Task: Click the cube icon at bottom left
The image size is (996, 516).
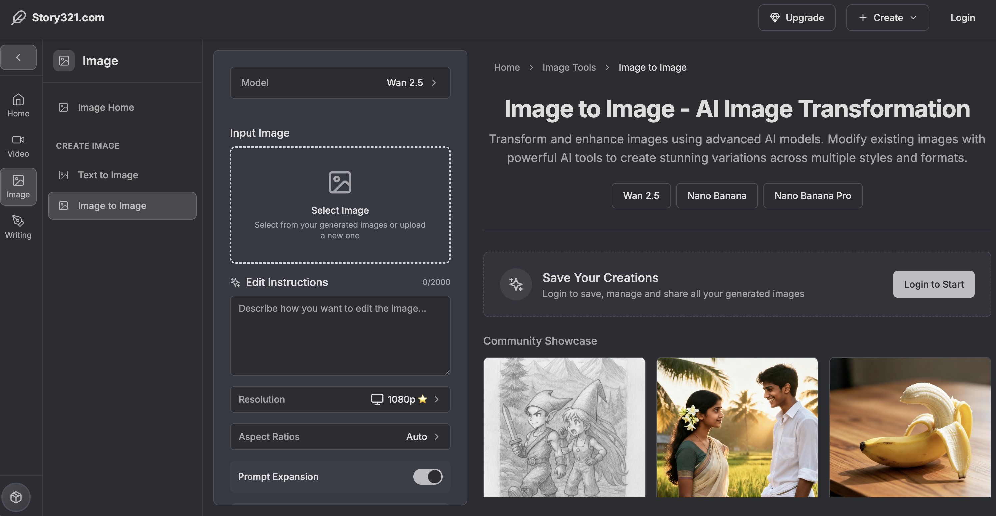Action: click(x=17, y=497)
